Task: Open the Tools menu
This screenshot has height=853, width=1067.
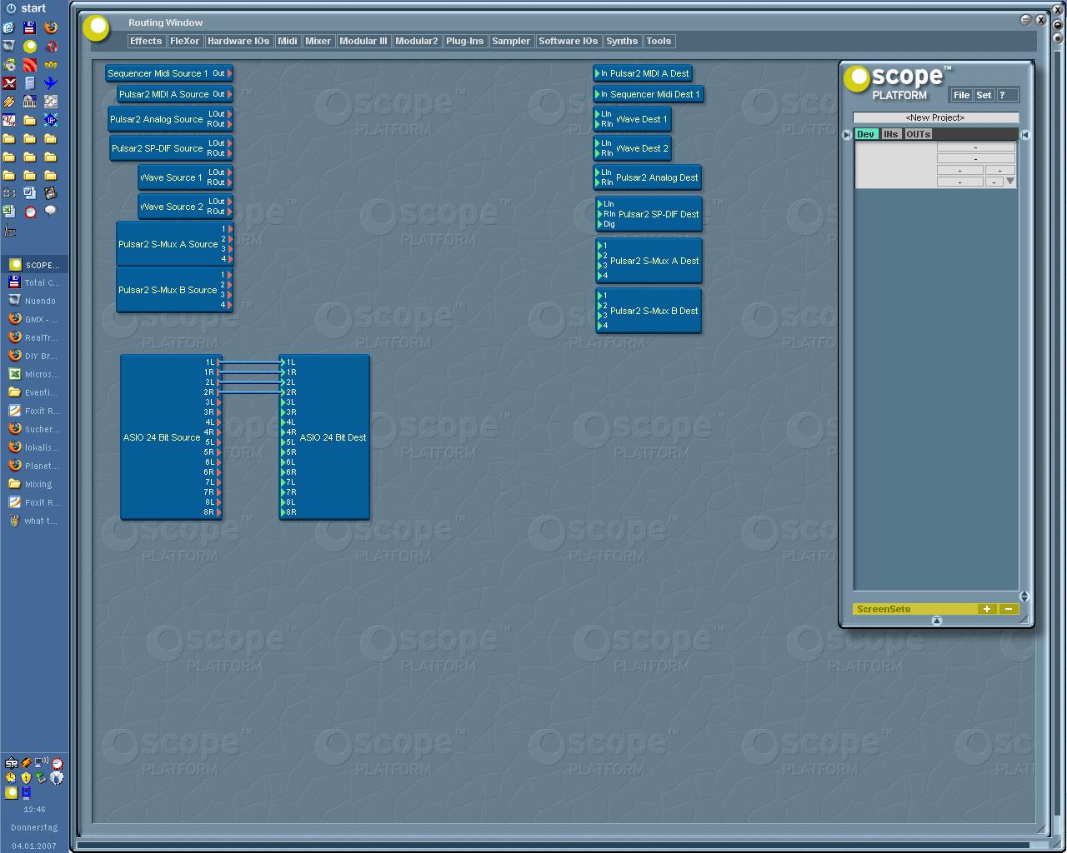Action: [x=659, y=41]
